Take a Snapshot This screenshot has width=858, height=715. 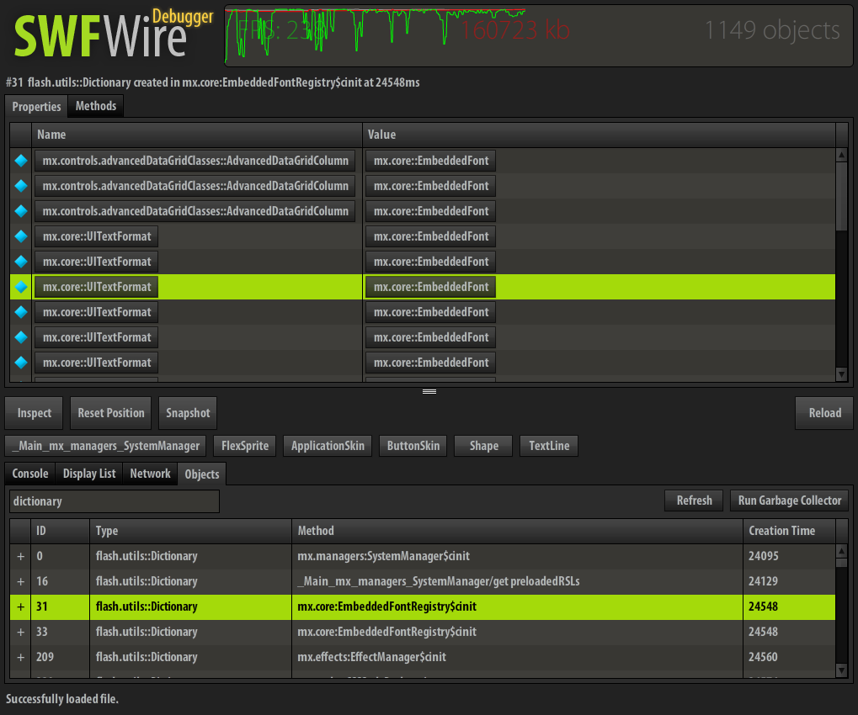188,413
